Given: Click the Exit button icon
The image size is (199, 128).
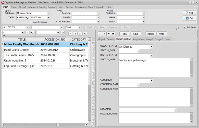Looking at the screenshot, I should [x=187, y=18].
